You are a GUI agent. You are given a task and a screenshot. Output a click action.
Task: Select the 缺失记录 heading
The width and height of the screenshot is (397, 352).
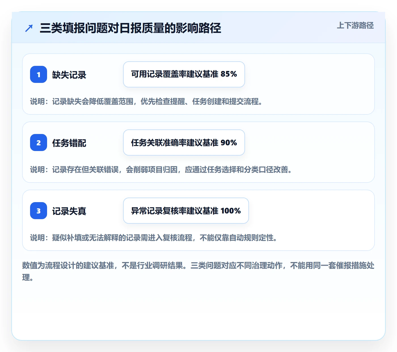tap(69, 75)
